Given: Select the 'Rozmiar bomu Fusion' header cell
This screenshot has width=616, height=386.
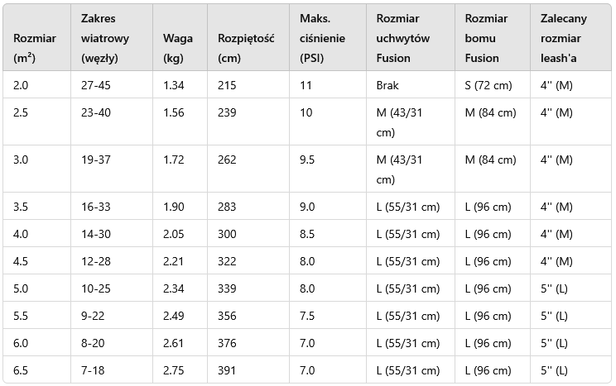Looking at the screenshot, I should pos(487,38).
